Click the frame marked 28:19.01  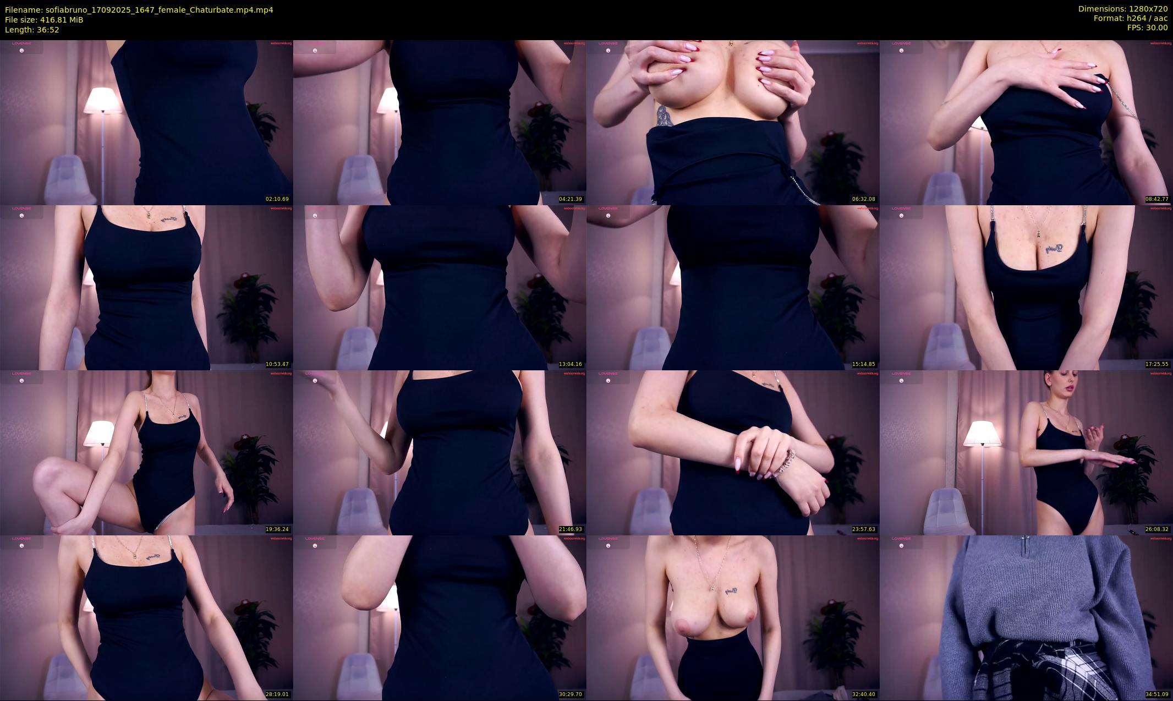(146, 617)
